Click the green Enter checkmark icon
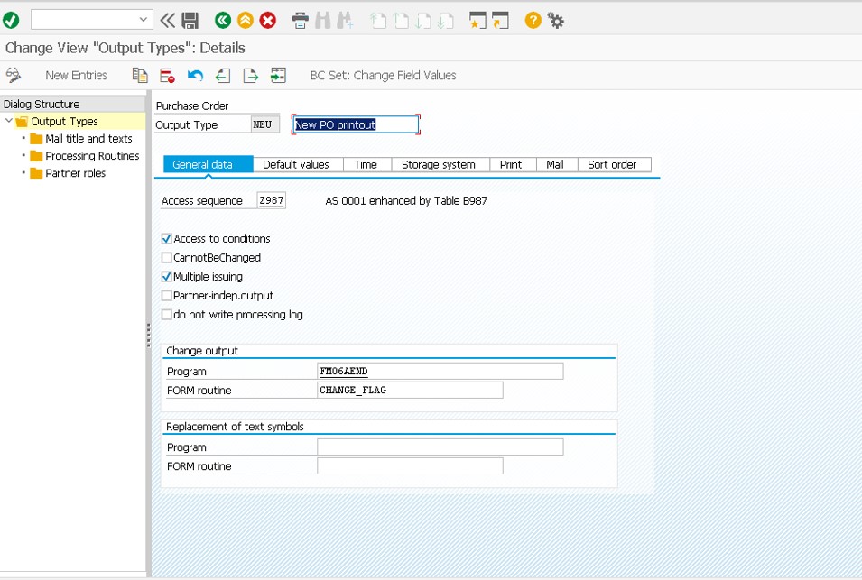Viewport: 862px width, 580px height. [11, 21]
